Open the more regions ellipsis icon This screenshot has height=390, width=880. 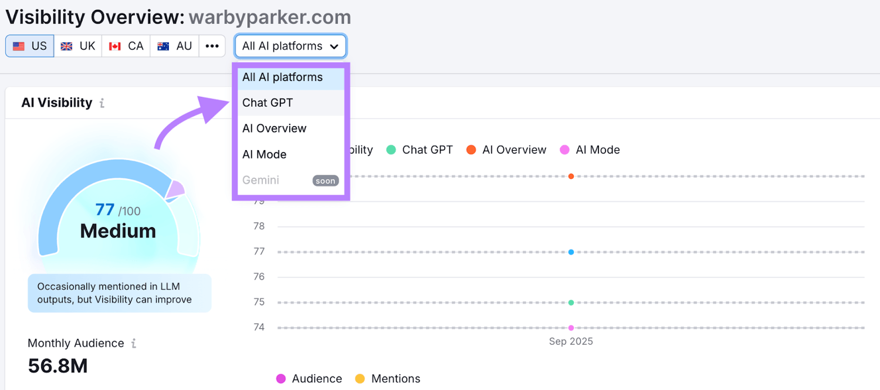pyautogui.click(x=212, y=46)
